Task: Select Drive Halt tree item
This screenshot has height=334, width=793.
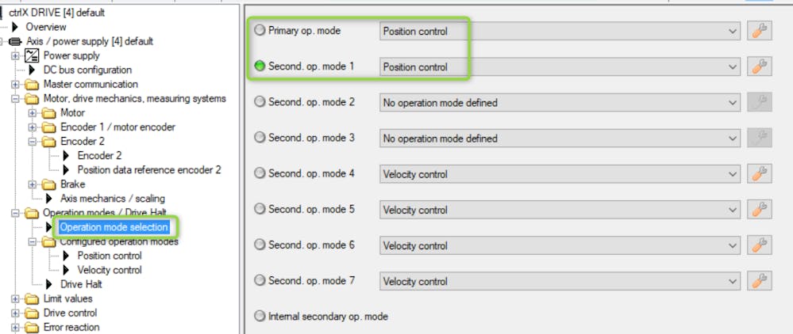Action: click(81, 284)
